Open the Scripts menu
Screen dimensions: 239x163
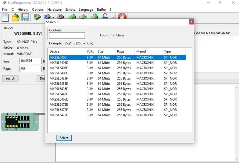(70, 10)
